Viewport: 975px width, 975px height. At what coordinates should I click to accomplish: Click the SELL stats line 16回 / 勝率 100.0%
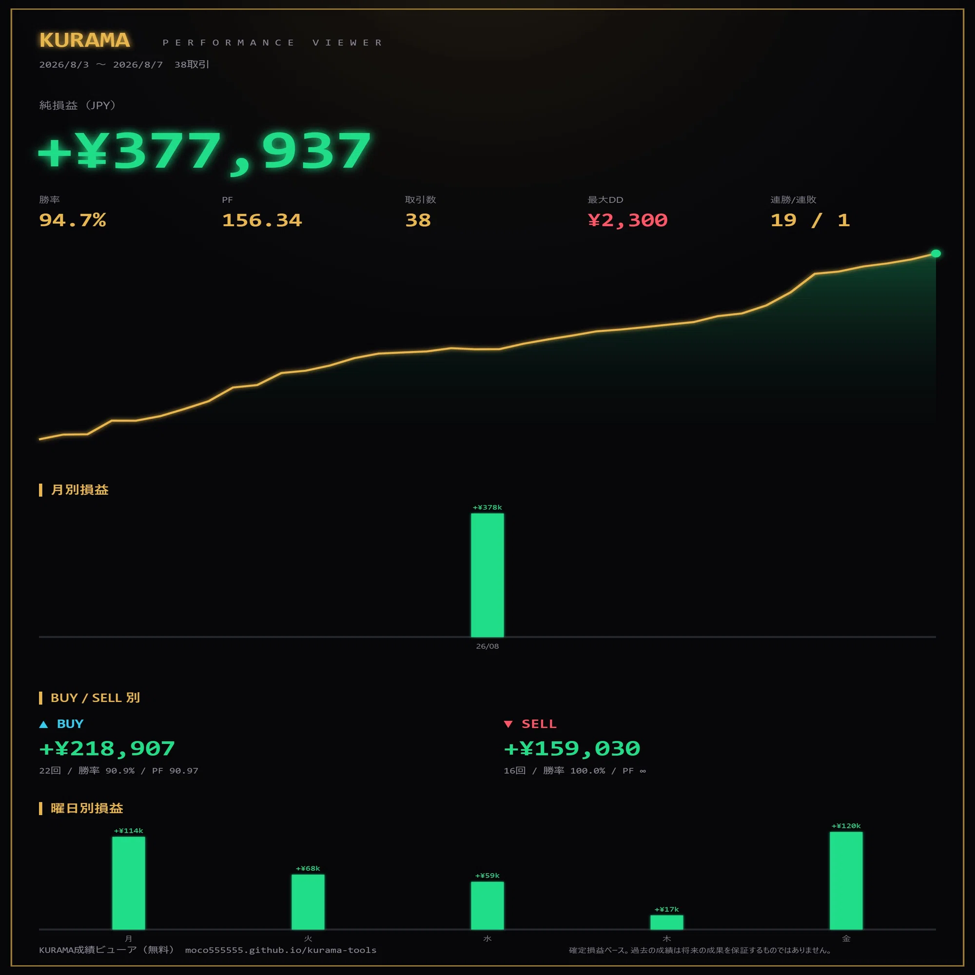pos(575,771)
